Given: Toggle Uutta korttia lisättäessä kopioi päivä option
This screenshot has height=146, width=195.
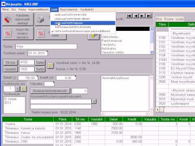Looking at the screenshot, I should (x=82, y=31).
